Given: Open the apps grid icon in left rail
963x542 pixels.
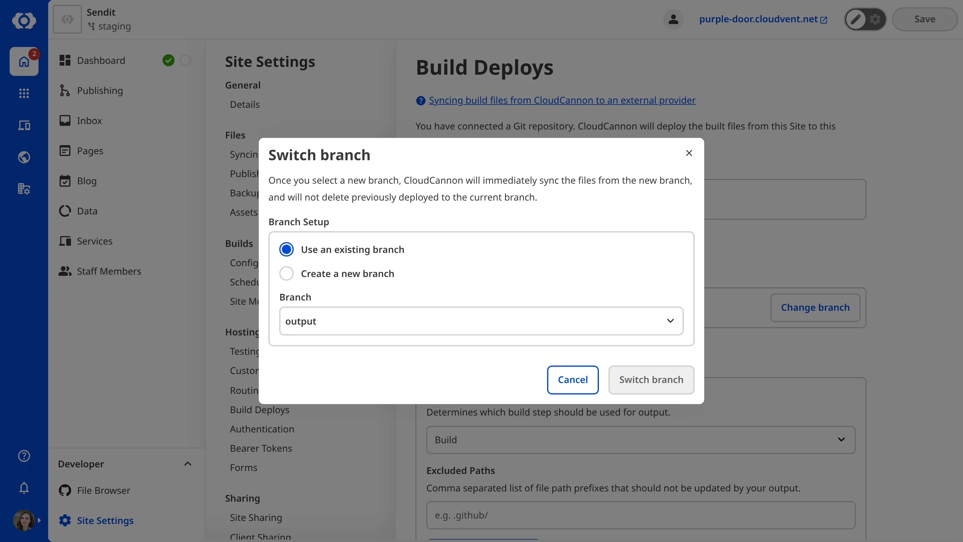Looking at the screenshot, I should click(x=24, y=93).
